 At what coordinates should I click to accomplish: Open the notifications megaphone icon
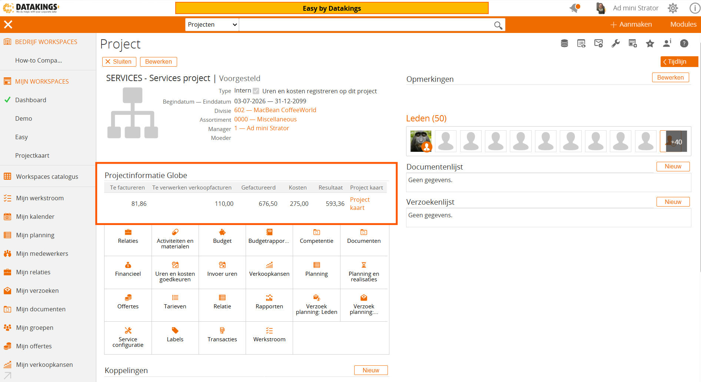tap(575, 8)
